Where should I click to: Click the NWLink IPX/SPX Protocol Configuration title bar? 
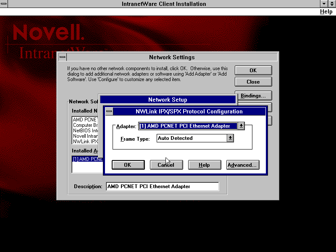[x=189, y=111]
